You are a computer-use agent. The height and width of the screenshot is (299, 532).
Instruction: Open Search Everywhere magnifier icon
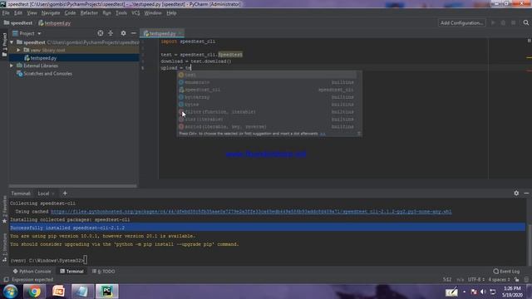pos(526,22)
